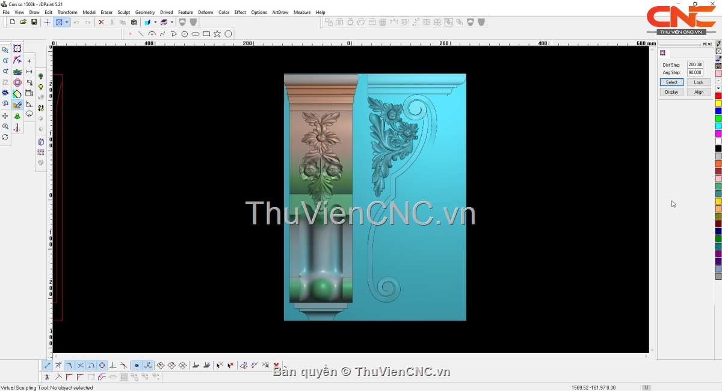Toggle the intersection snap button
The height and width of the screenshot is (391, 722).
[x=81, y=366]
